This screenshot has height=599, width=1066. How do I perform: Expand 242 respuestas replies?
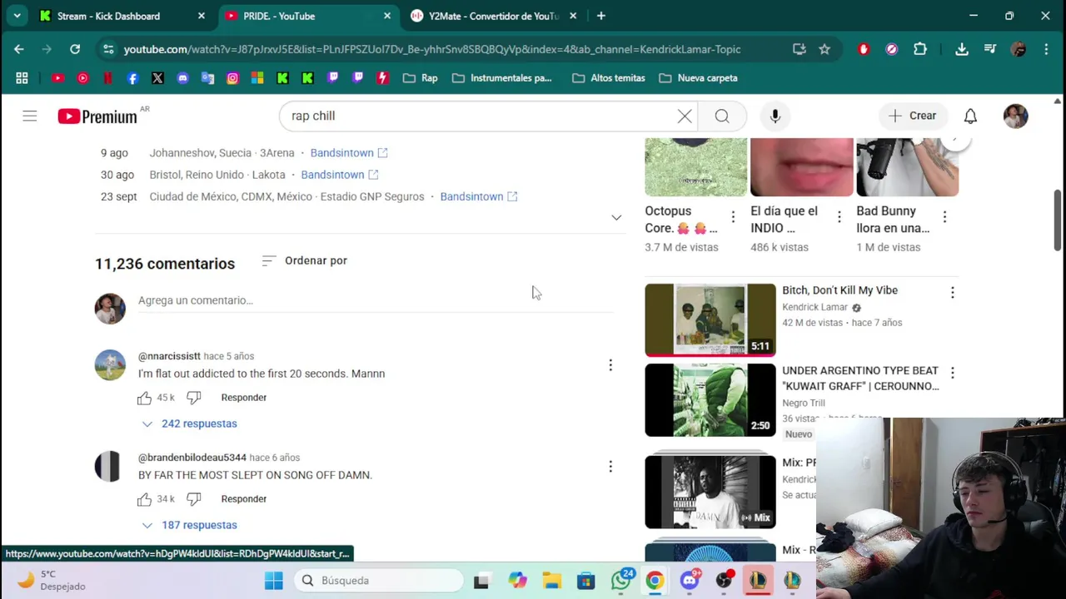(190, 423)
